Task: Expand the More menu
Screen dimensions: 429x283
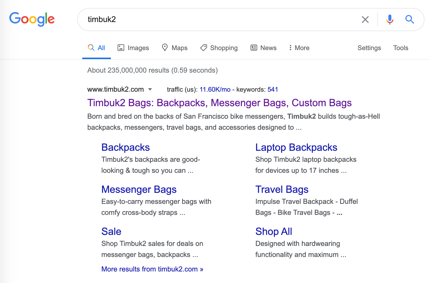Action: 299,48
